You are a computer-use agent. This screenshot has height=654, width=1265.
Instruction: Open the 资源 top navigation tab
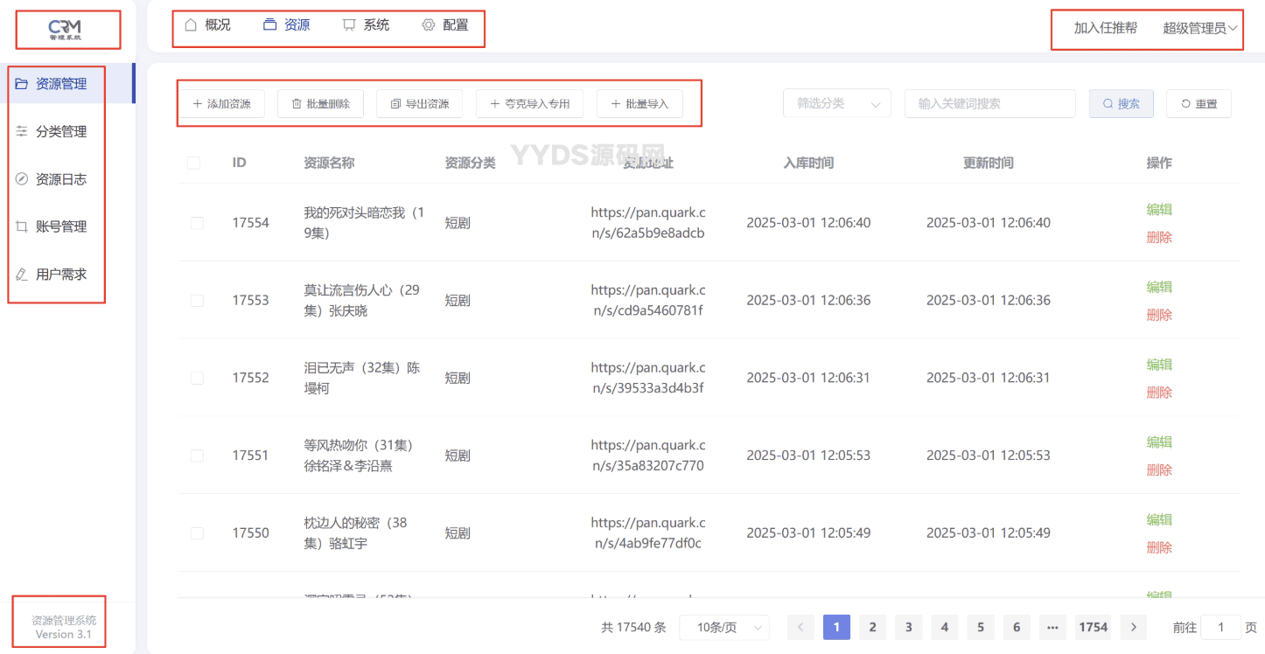pyautogui.click(x=287, y=24)
